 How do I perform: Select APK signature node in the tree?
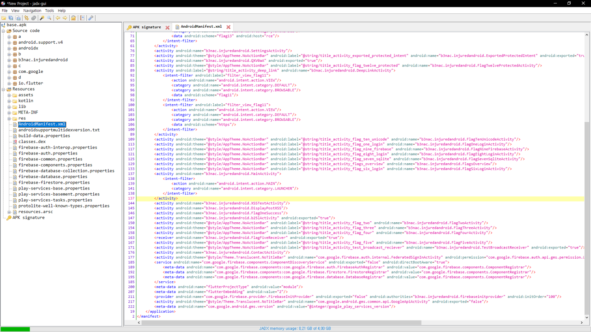point(29,218)
